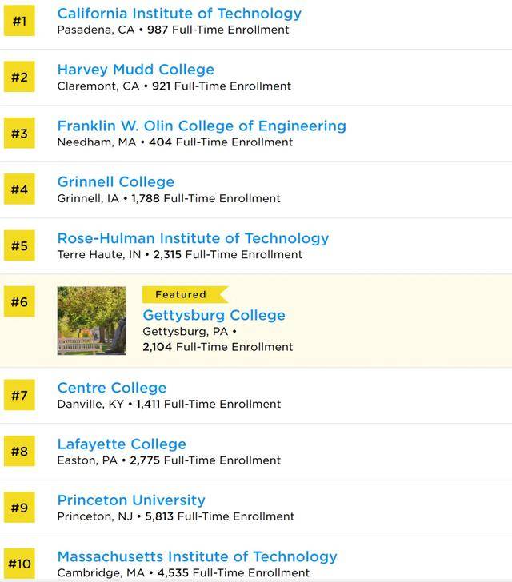Click the #1 rank badge
This screenshot has width=512, height=582.
[x=19, y=21]
